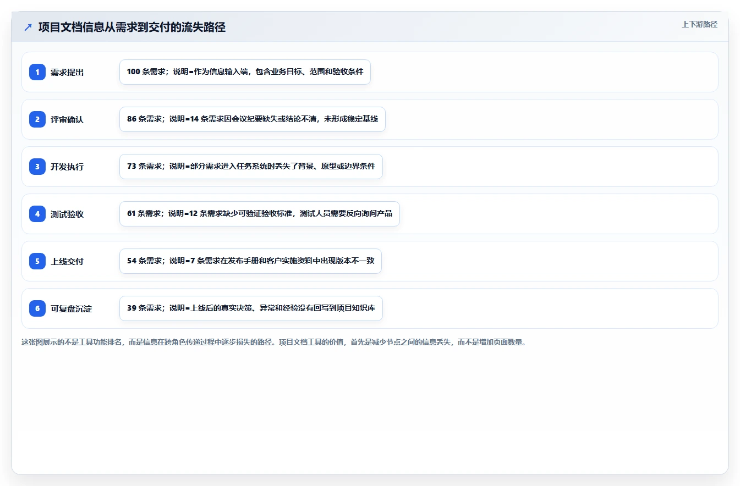
Task: Click the step 3 number badge
Action: pos(37,167)
